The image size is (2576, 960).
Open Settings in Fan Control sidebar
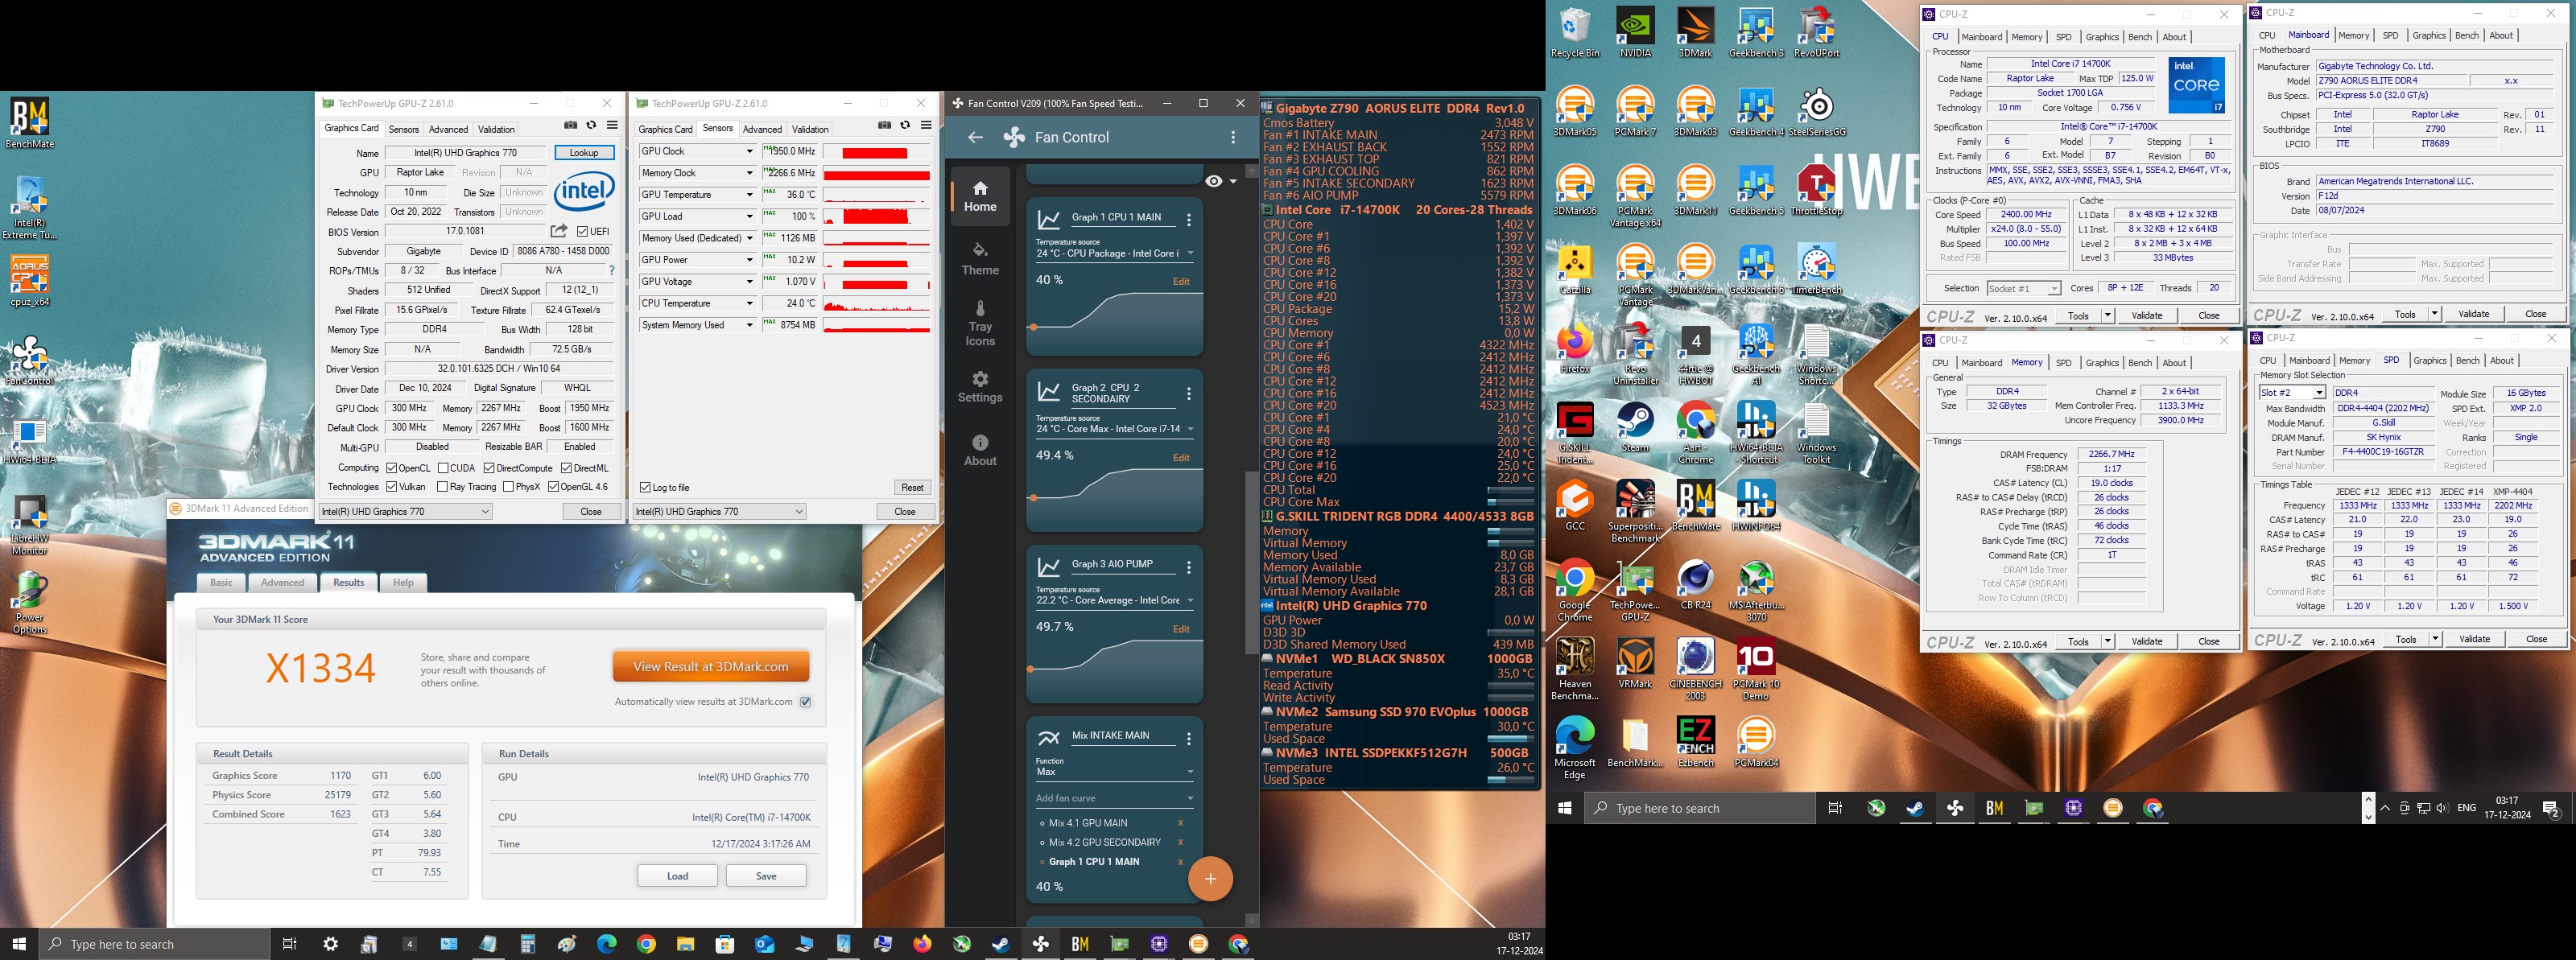pyautogui.click(x=980, y=387)
